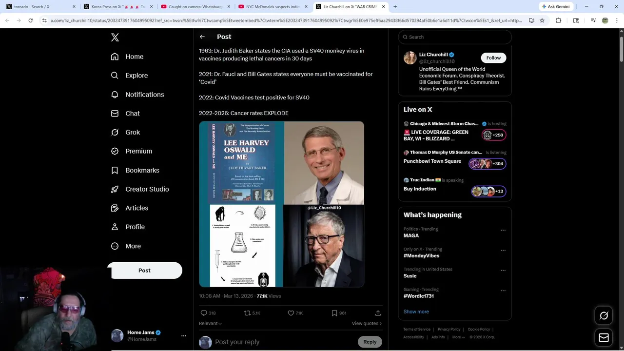The image size is (624, 351).
Task: Open the Lee Harvey Oswald book image
Action: pos(241,163)
